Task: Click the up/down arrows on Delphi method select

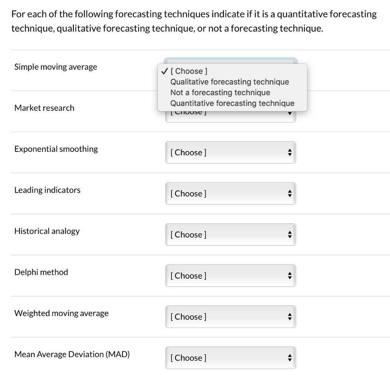Action: (290, 275)
